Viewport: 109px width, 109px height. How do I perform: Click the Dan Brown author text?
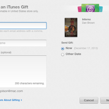[x=88, y=23]
